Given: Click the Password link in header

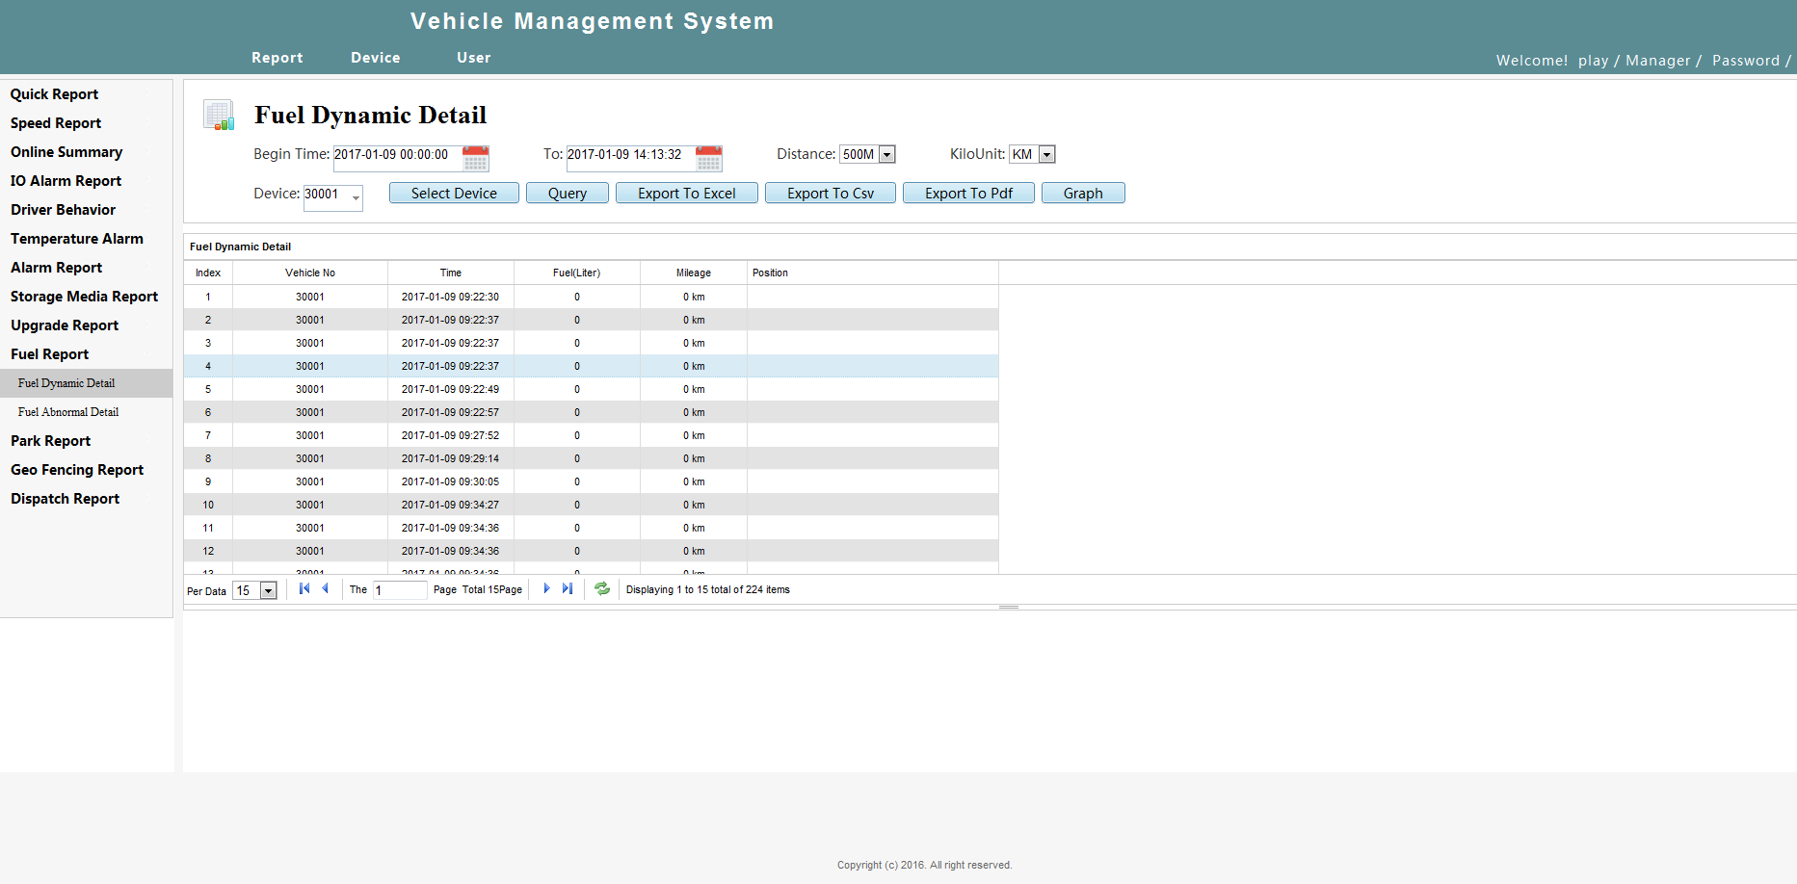Looking at the screenshot, I should (x=1746, y=61).
